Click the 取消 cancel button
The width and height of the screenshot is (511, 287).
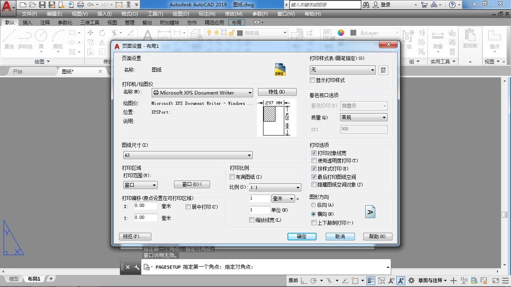tap(340, 236)
